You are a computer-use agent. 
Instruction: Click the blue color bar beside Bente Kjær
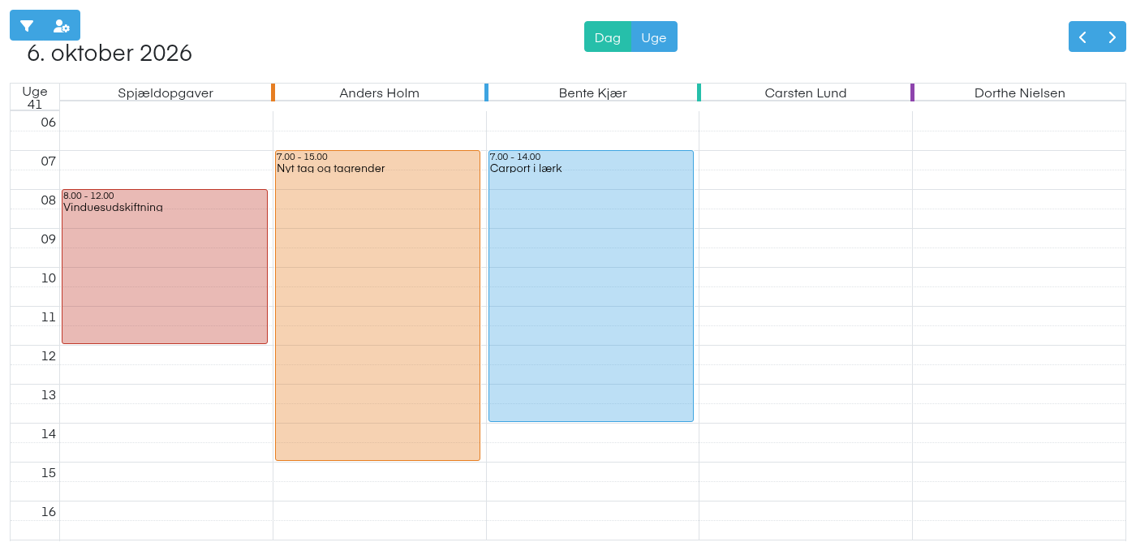coord(486,93)
